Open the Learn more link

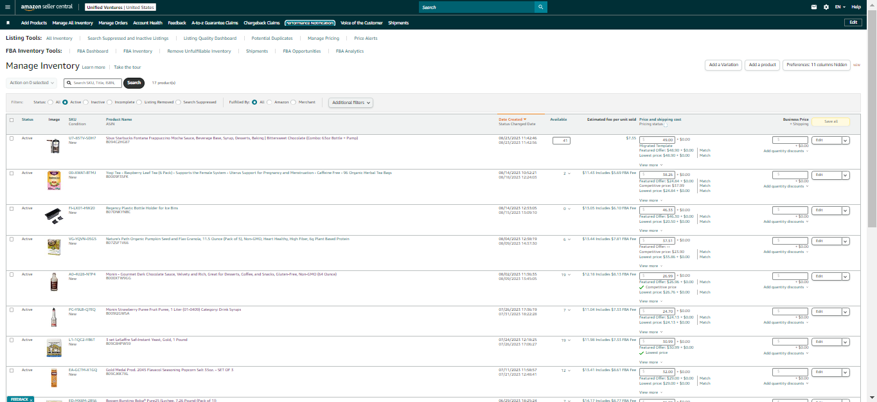tap(94, 67)
